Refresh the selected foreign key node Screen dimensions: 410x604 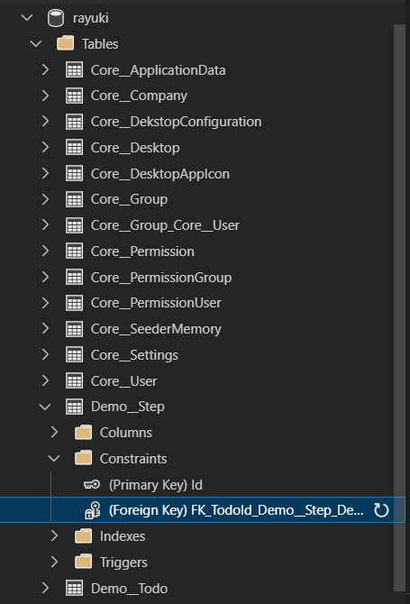(381, 510)
